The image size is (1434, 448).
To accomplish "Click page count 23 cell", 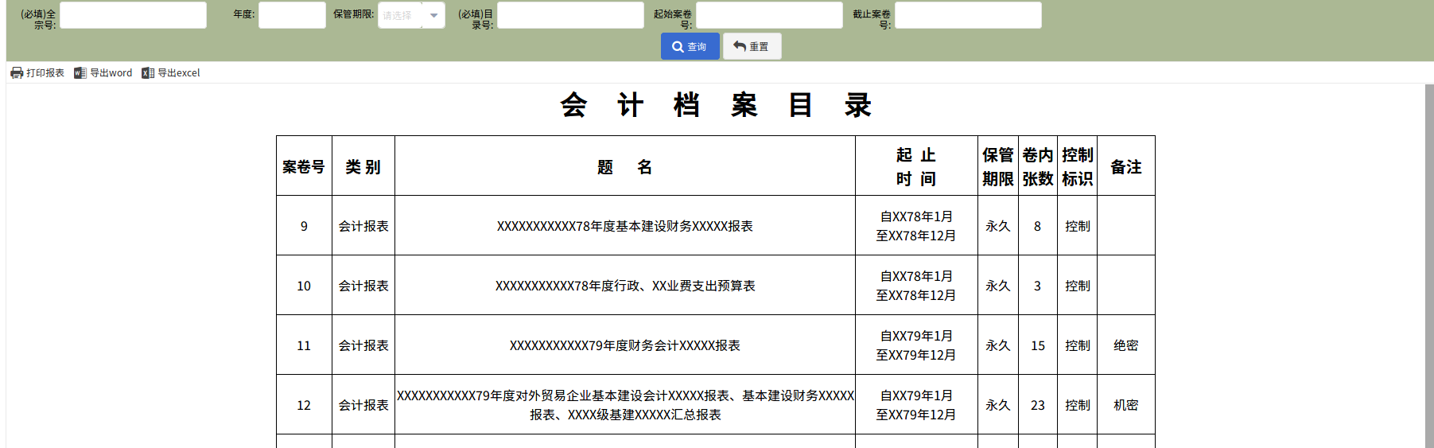I will tap(1038, 405).
